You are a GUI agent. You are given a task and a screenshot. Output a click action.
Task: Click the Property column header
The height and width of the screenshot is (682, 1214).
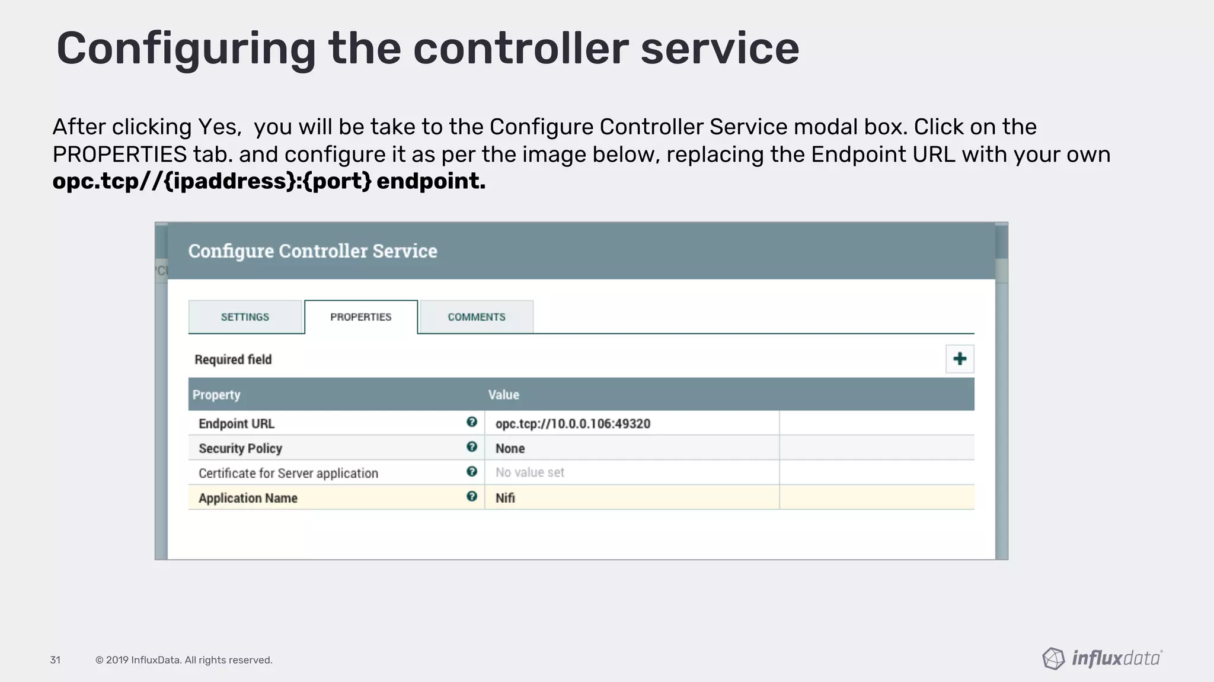click(216, 395)
